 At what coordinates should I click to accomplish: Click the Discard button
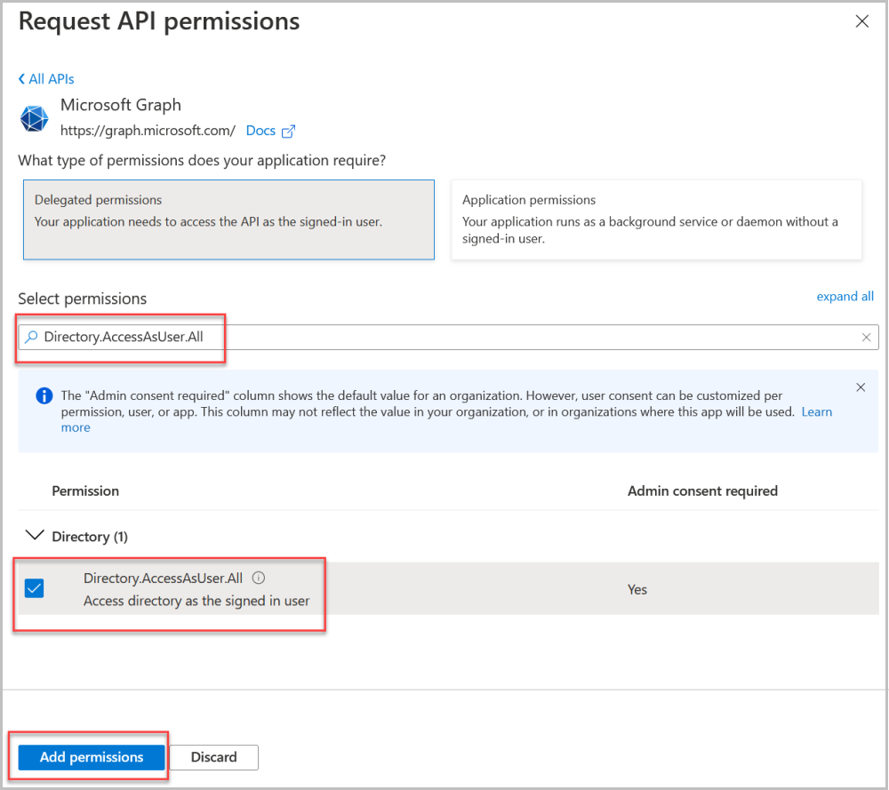pos(213,757)
